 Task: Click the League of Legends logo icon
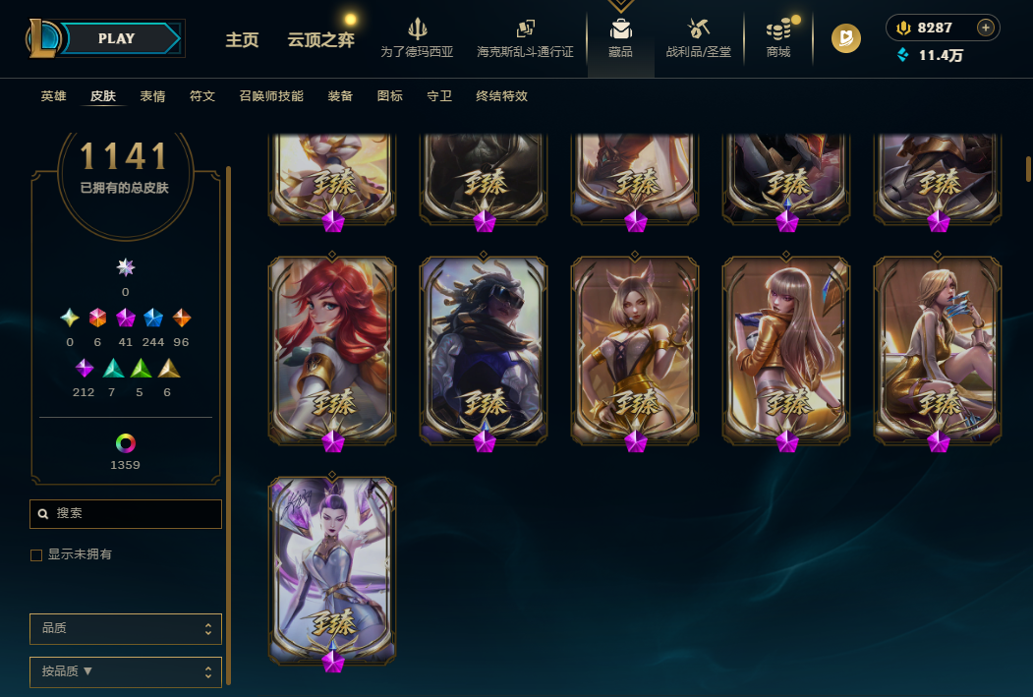click(x=43, y=38)
